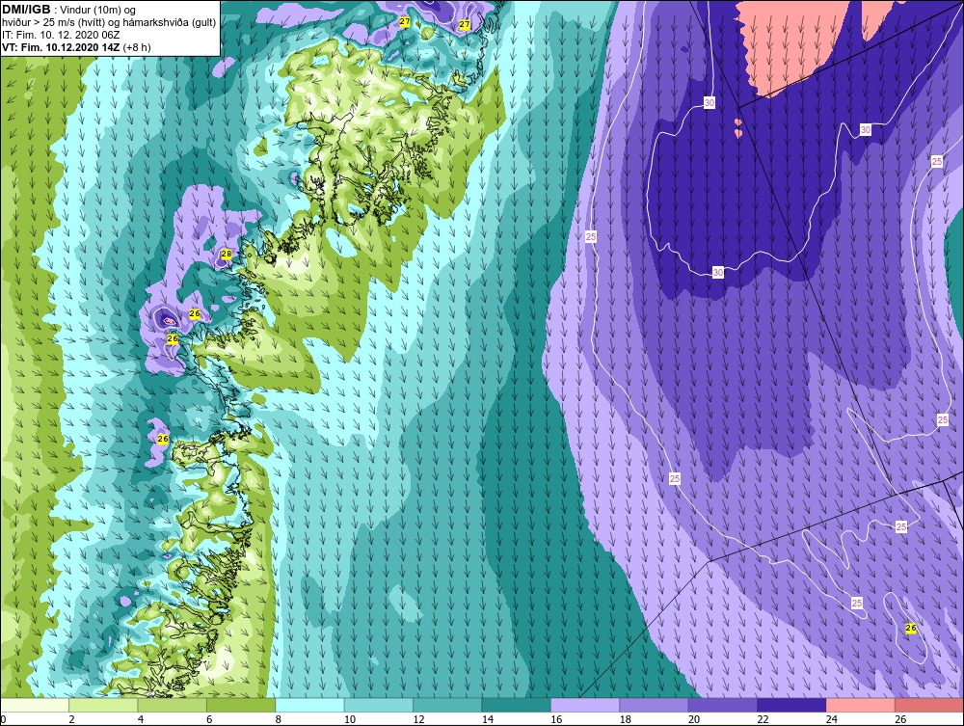Pick the 20–22 m/s violet legend swatch
Screen dimensions: 964x726
[x=723, y=705]
